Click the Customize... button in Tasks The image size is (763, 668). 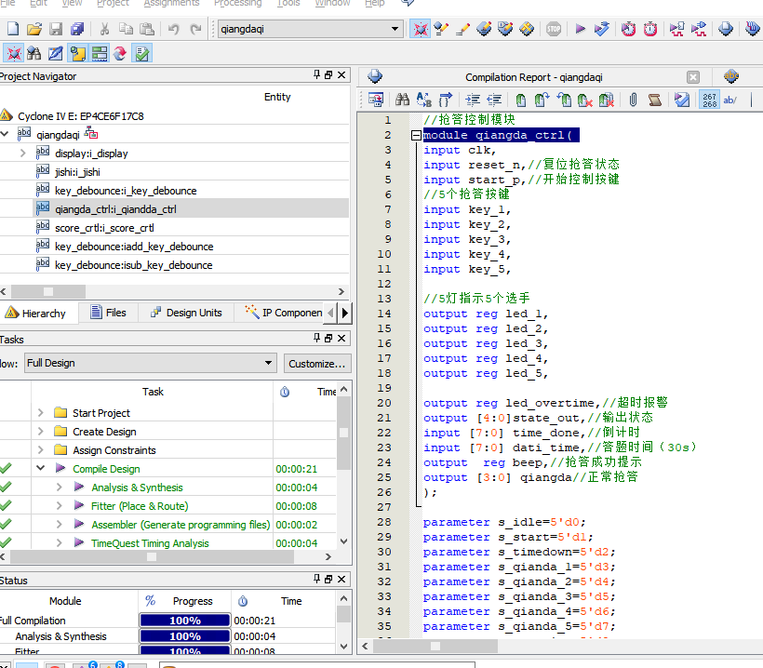[316, 363]
